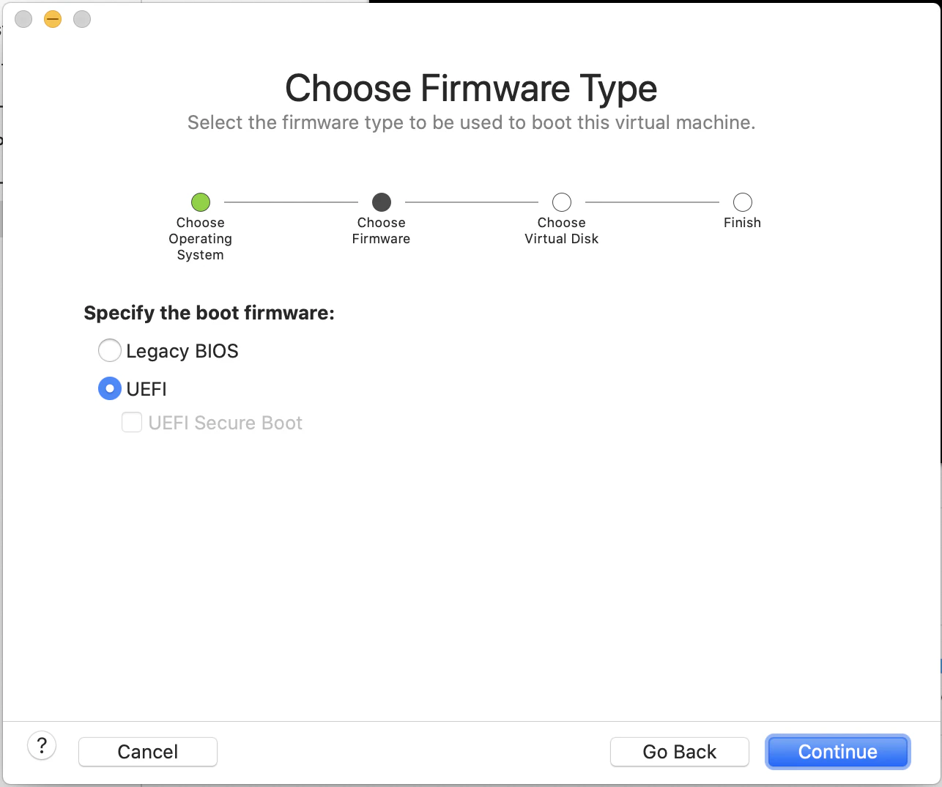Click the 'Choose Firmware Type' heading
The image size is (942, 787).
coord(471,89)
